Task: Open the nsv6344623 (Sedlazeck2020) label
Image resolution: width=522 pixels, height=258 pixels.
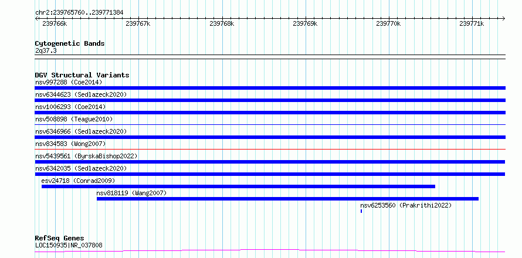Action: (81, 94)
